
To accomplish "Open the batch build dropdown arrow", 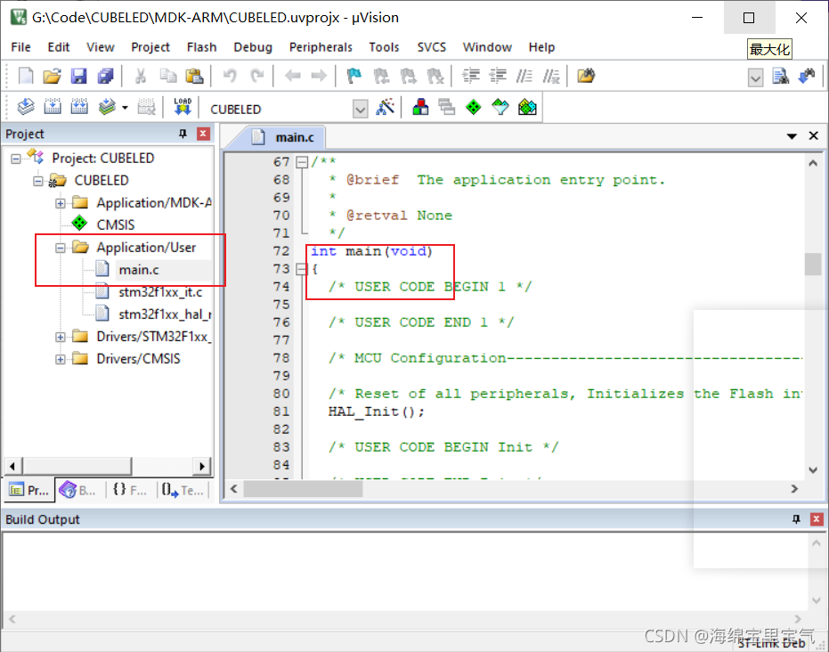I will [x=125, y=108].
